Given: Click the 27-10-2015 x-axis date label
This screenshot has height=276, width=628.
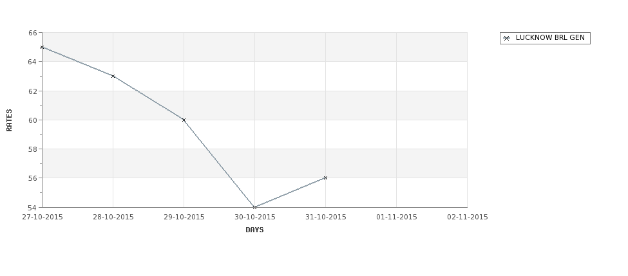Looking at the screenshot, I should 43,217.
